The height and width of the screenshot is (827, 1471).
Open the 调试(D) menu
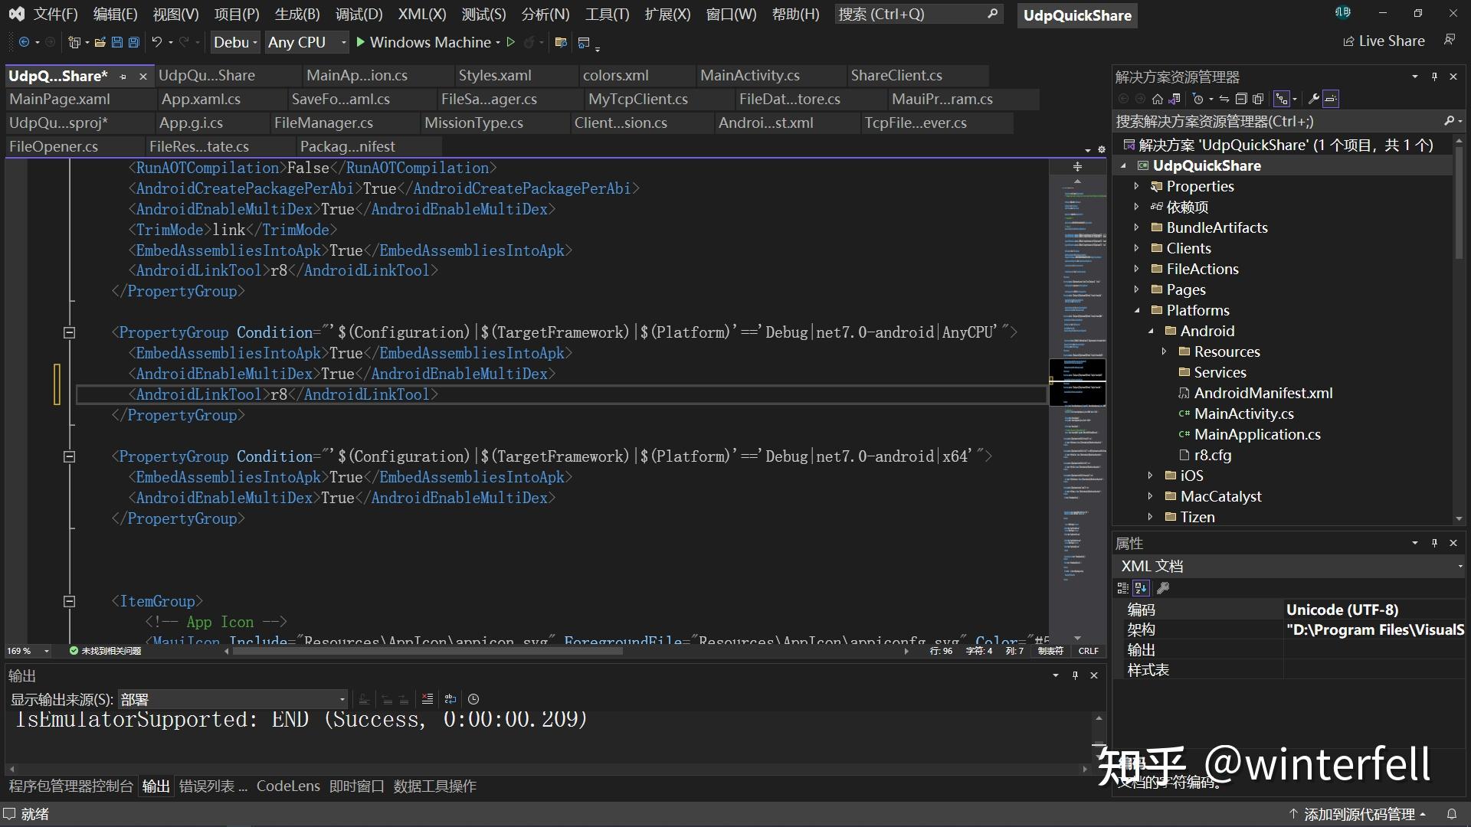pyautogui.click(x=359, y=15)
